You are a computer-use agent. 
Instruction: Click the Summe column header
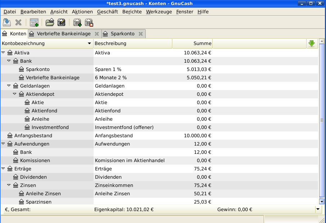coord(192,44)
